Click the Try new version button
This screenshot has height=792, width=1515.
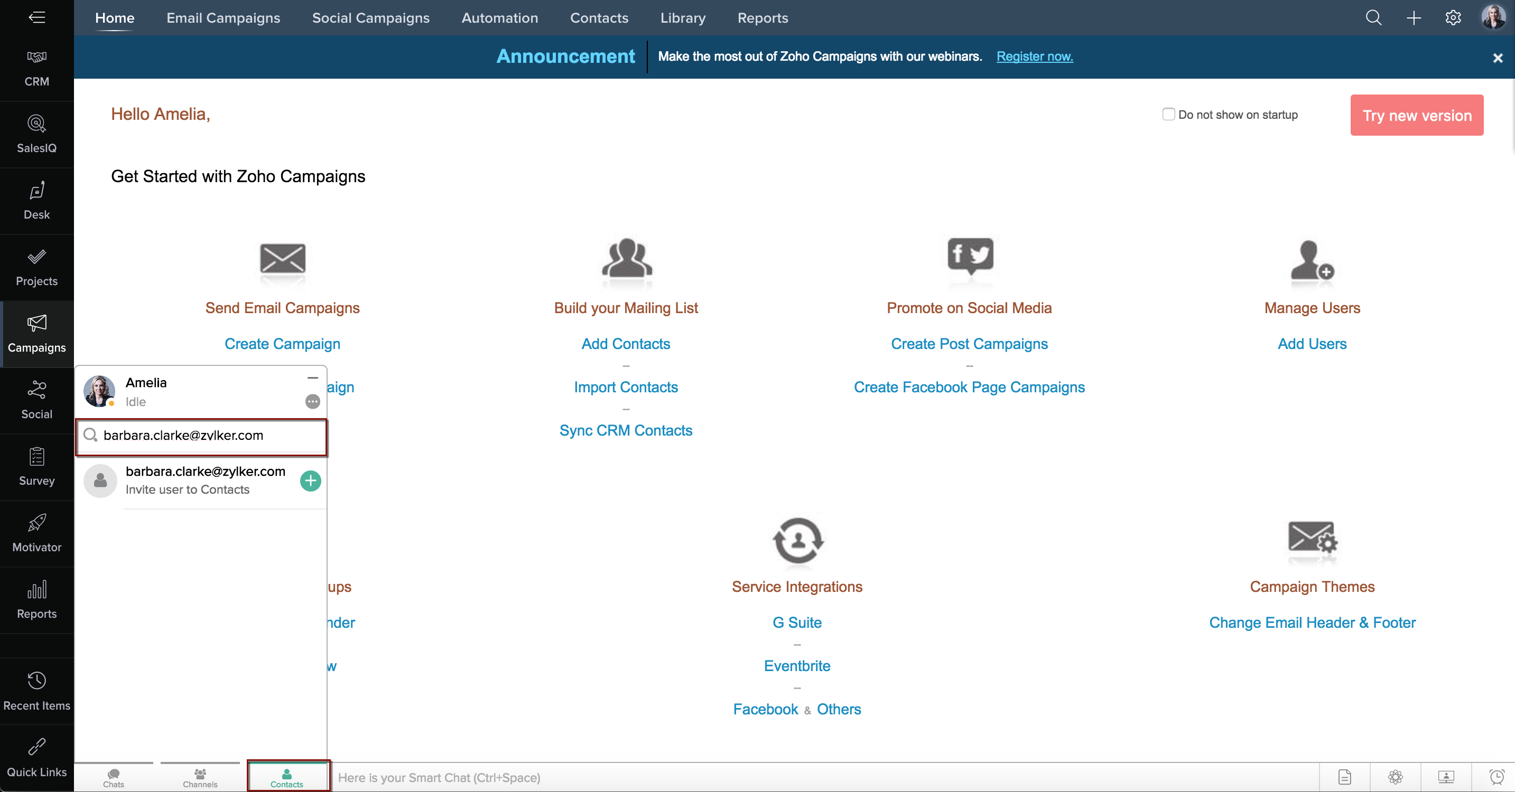point(1416,115)
